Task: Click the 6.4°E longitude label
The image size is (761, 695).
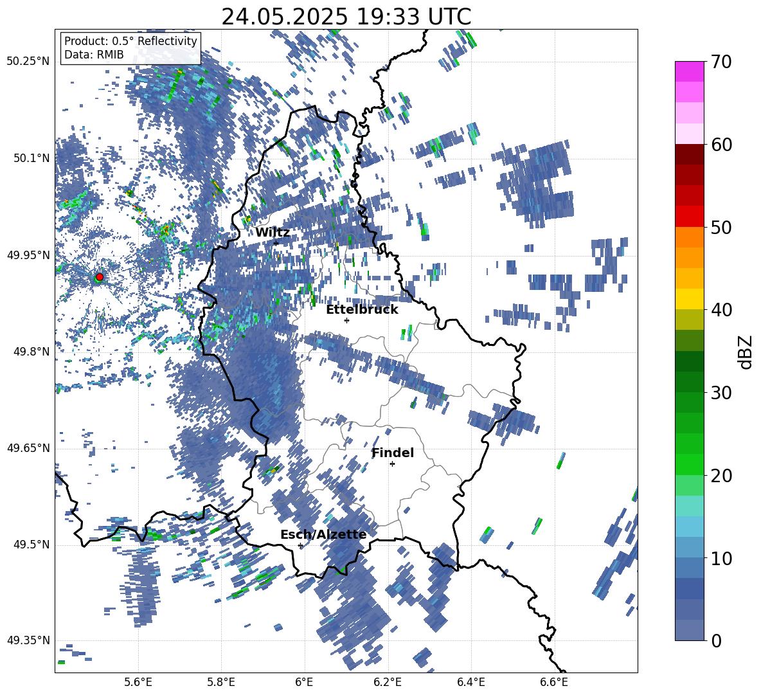Action: coord(470,682)
